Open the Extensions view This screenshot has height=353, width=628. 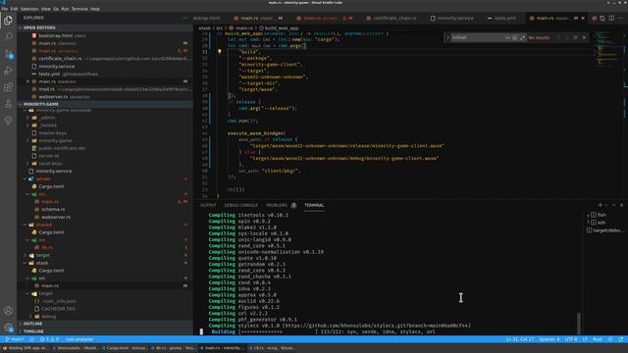pos(9,87)
